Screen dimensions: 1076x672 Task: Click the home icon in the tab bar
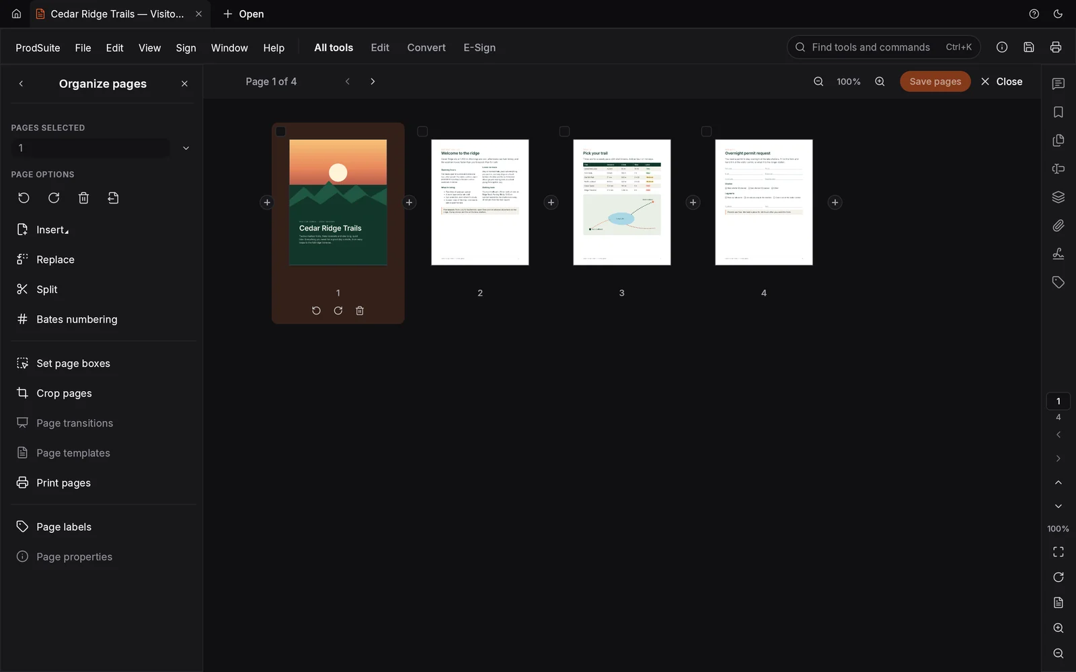pyautogui.click(x=16, y=14)
